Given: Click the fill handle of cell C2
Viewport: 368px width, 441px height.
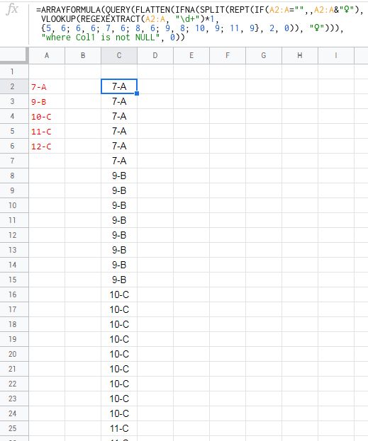Looking at the screenshot, I should point(137,93).
